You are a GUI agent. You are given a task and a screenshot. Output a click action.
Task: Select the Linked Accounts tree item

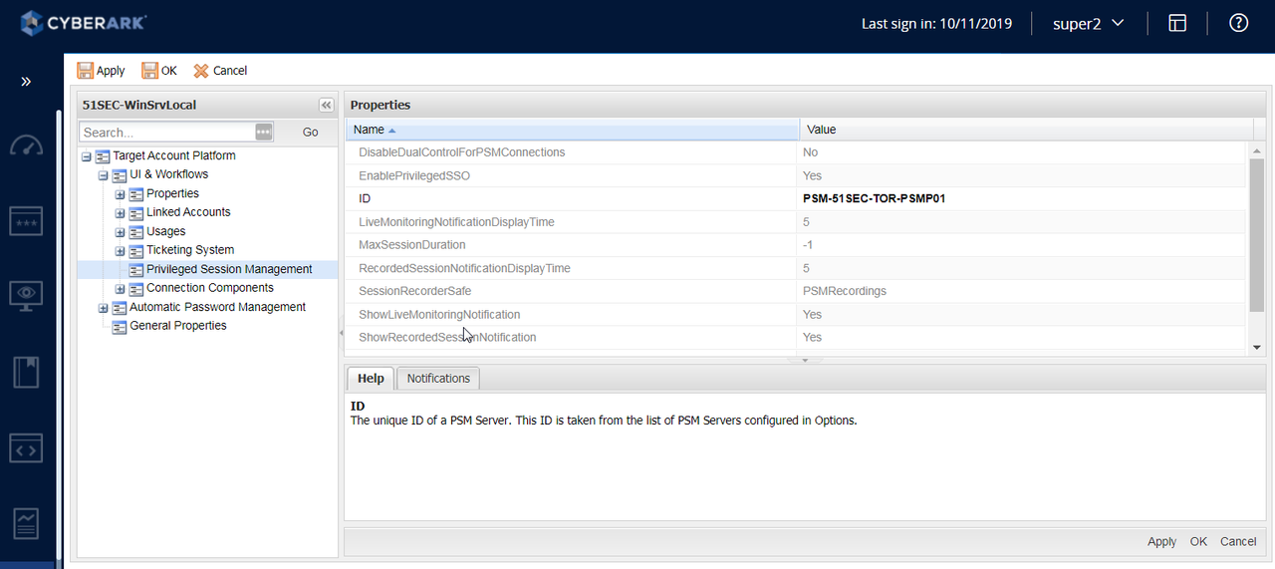coord(188,212)
